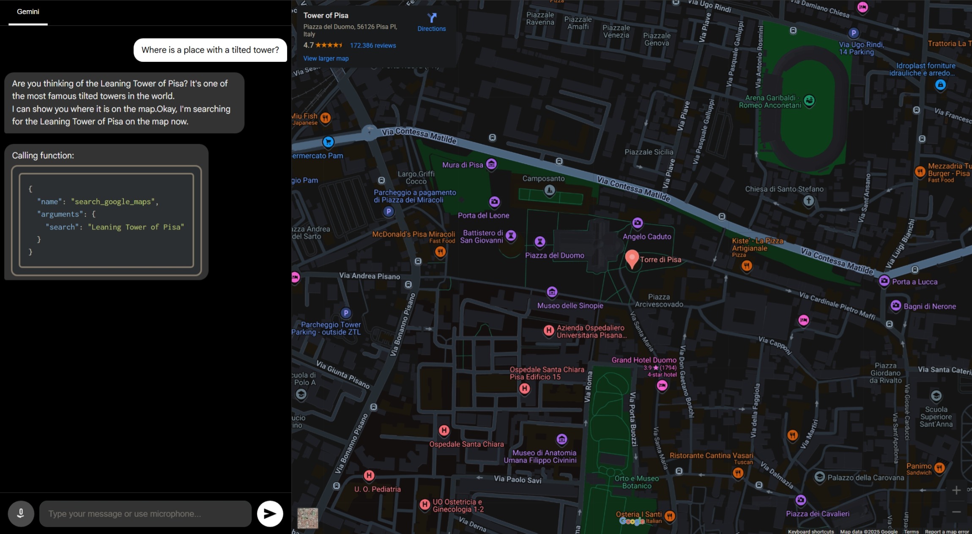The height and width of the screenshot is (534, 972).
Task: Focus the Type your message input field
Action: click(x=145, y=514)
